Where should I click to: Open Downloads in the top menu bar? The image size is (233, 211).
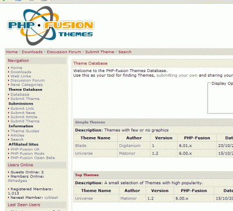tap(32, 52)
